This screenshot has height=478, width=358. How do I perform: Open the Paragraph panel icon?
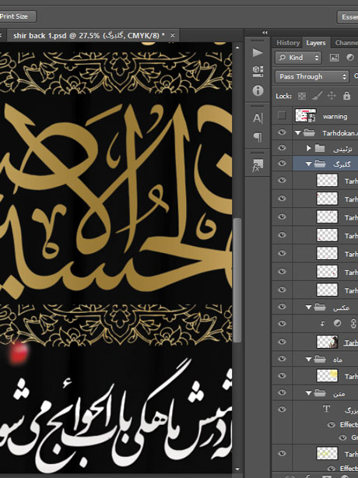point(258,137)
